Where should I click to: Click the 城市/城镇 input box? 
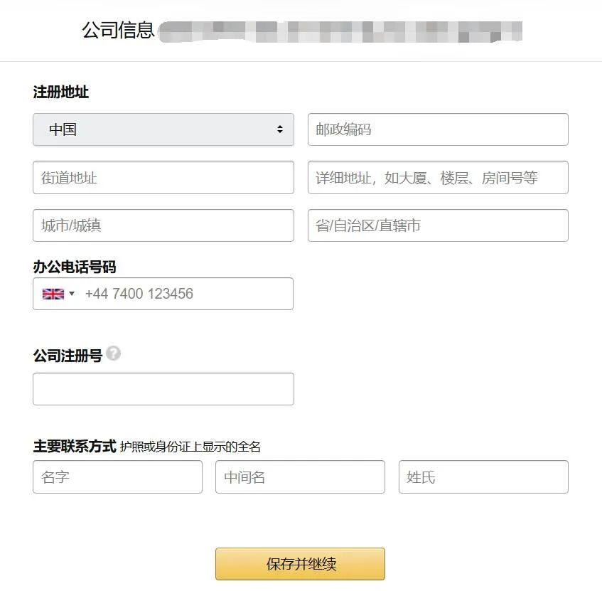[163, 225]
